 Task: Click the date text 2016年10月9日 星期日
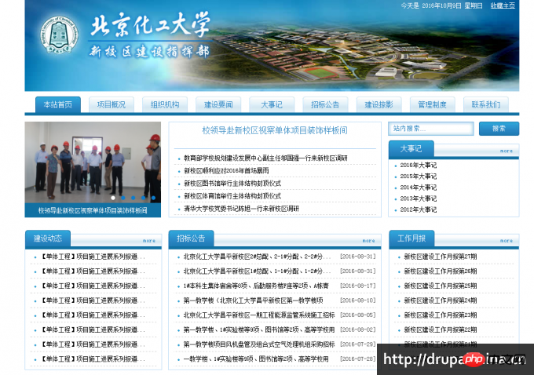click(452, 5)
